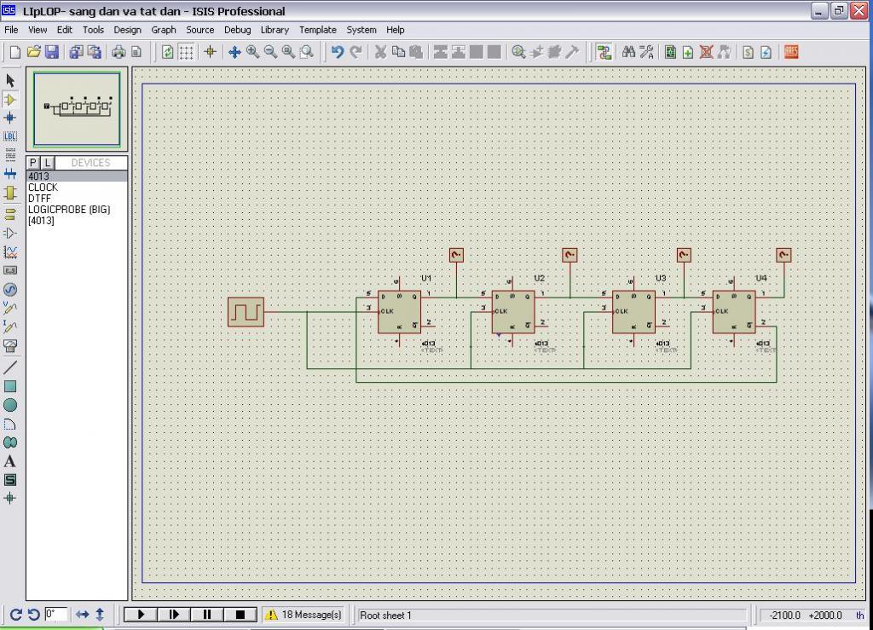Viewport: 873px width, 630px height.
Task: Select LOGICPROBE (BIG) in devices list
Action: pyautogui.click(x=69, y=210)
